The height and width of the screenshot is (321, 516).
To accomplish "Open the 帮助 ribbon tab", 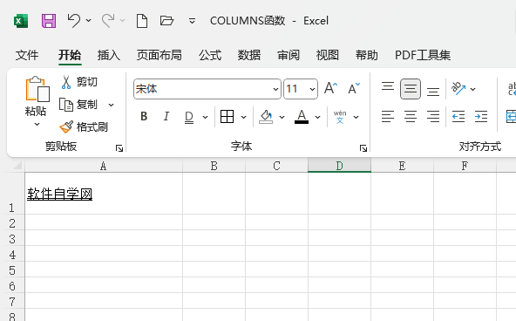I will click(x=367, y=55).
